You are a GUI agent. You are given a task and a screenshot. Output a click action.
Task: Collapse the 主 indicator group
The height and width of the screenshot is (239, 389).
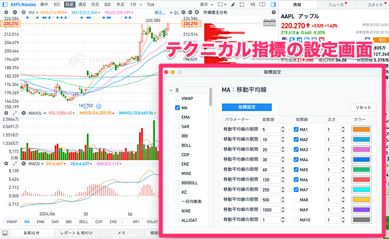pos(171,90)
